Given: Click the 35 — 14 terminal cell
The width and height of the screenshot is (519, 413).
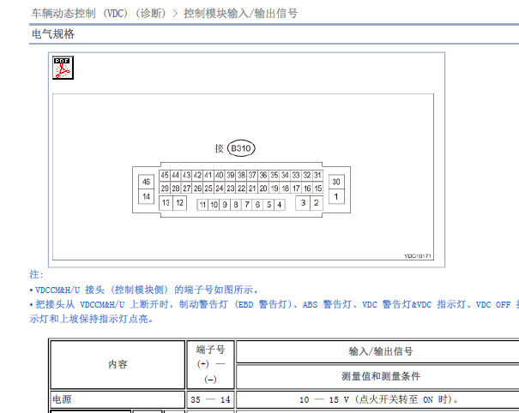Looking at the screenshot, I should pyautogui.click(x=210, y=399).
